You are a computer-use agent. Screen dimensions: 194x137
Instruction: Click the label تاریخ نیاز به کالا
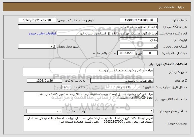75,81
